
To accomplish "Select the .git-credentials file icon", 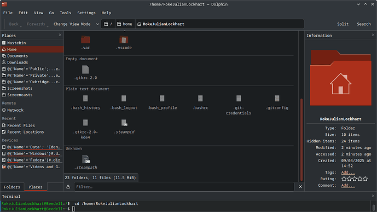I will [x=239, y=99].
